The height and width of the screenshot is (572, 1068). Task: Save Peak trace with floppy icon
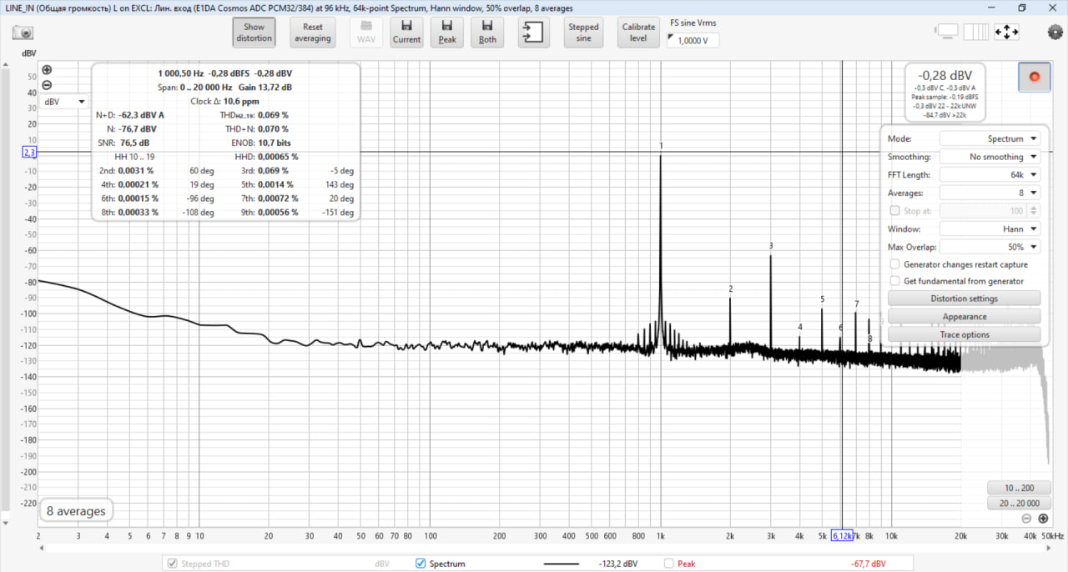pos(447,33)
